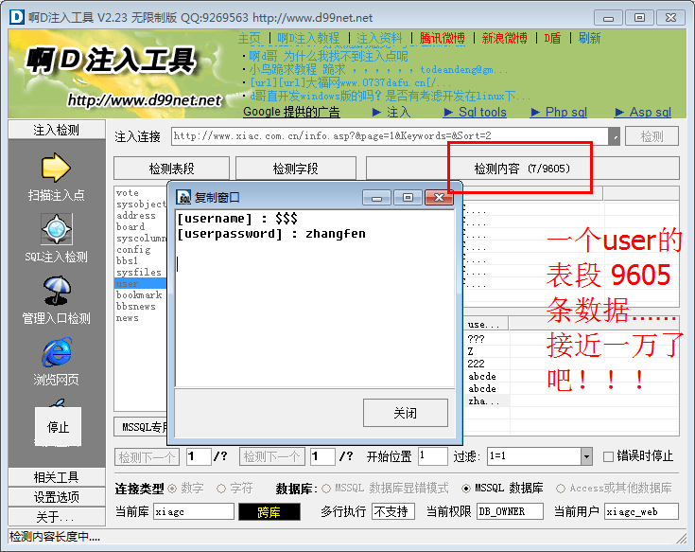Viewport: 695px width, 552px height.
Task: Click the D盾 banner link
Action: [552, 38]
